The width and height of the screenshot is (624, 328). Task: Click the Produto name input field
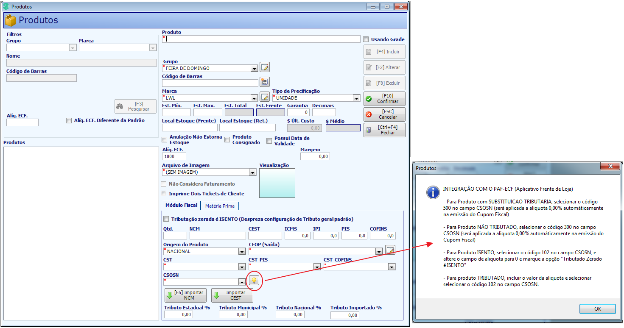pos(261,39)
